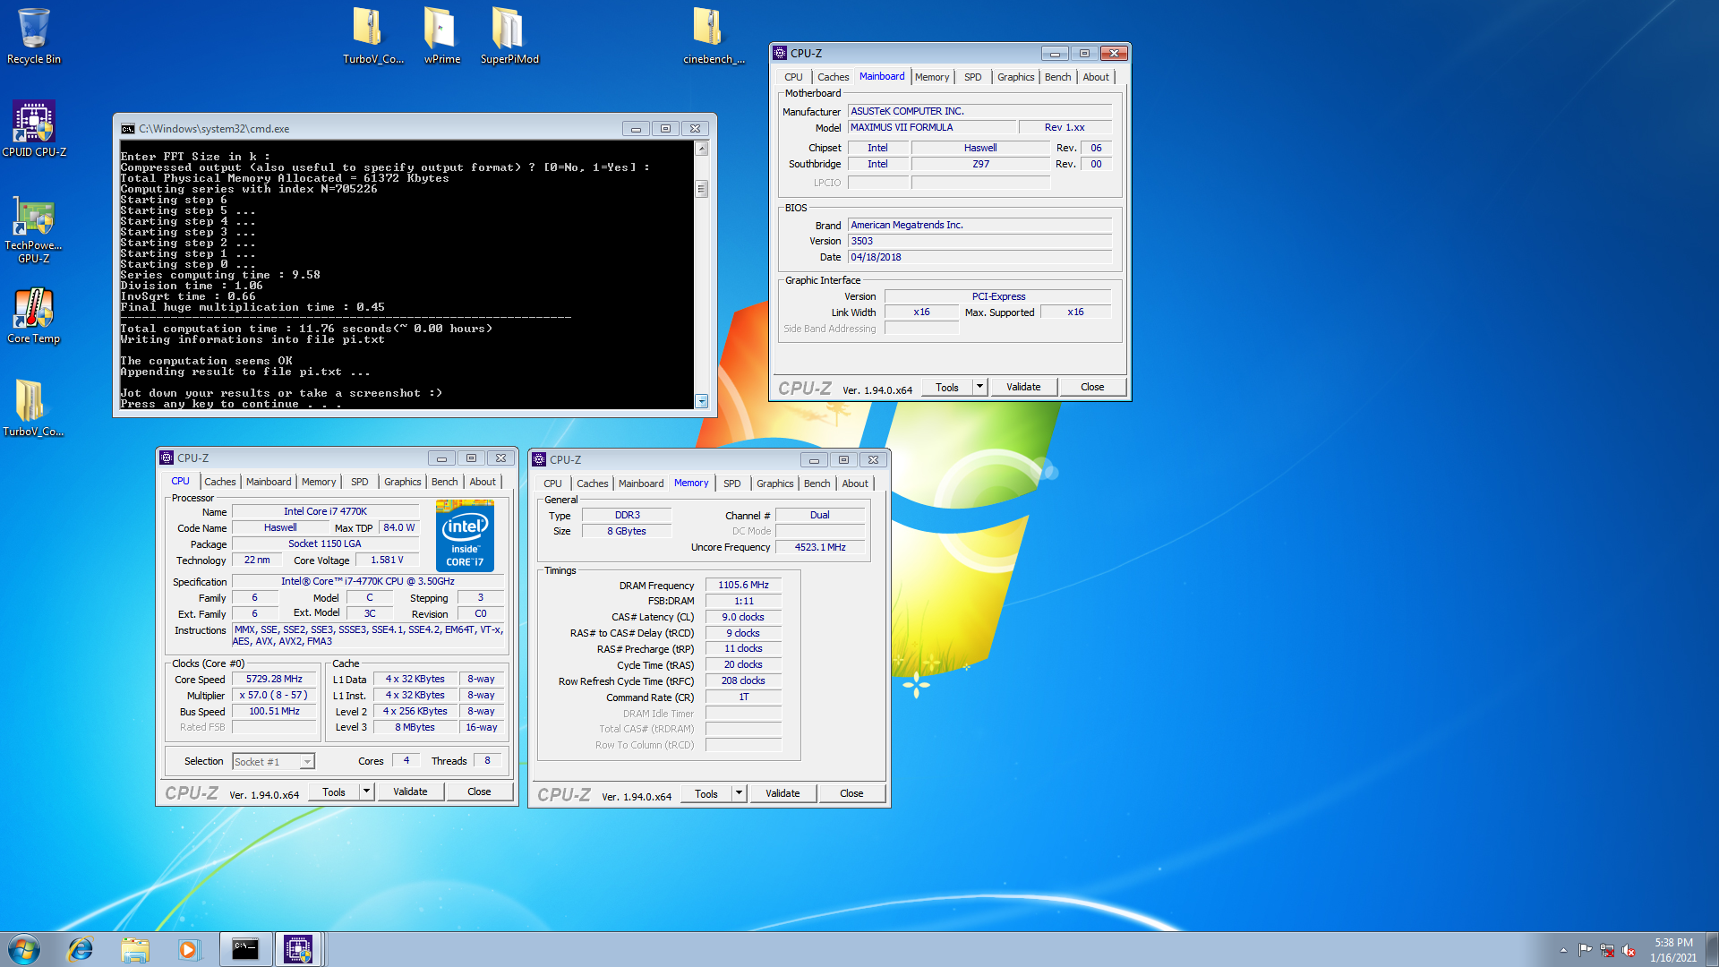
Task: Click the Uncore Frequency 4523.1 MHz value
Action: (820, 548)
